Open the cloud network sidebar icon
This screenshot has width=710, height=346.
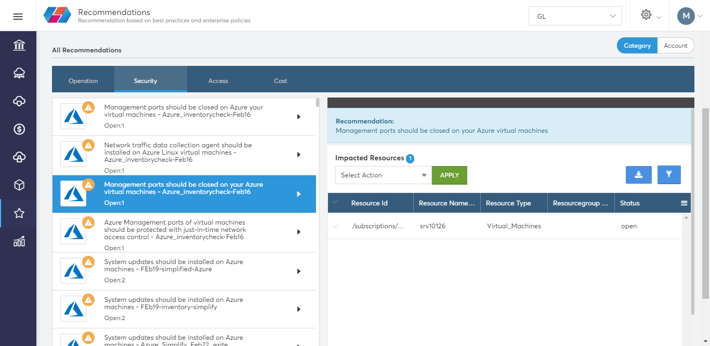[x=19, y=73]
